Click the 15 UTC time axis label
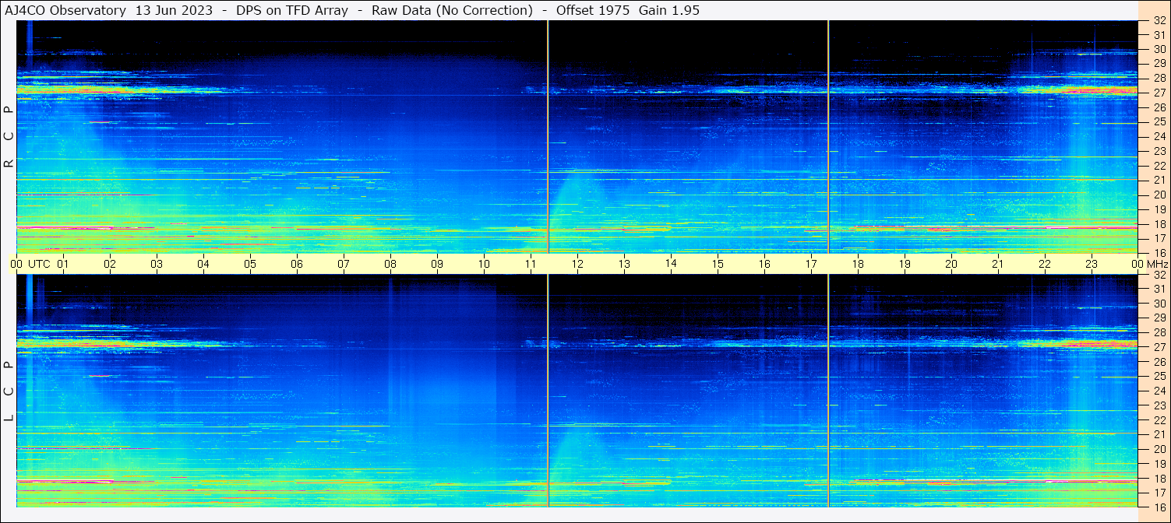This screenshot has width=1171, height=523. coord(718,264)
